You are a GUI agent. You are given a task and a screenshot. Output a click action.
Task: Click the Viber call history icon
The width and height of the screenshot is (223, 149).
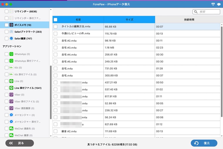click(11, 108)
